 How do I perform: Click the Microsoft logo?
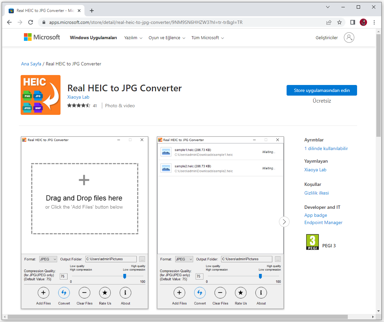(42, 37)
